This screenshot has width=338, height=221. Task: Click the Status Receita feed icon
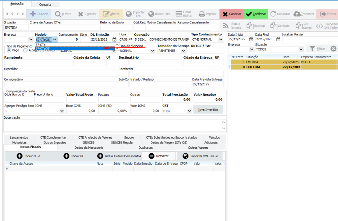click(x=226, y=26)
